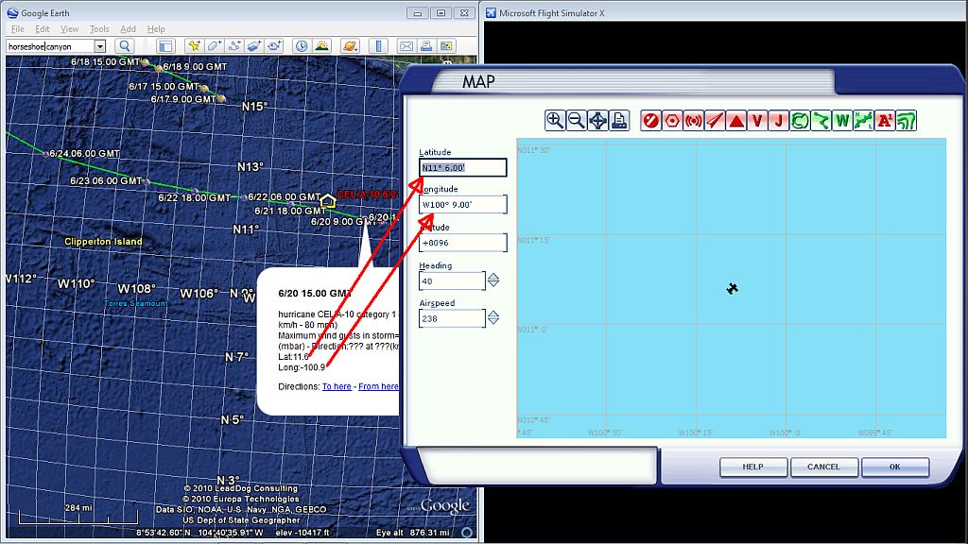View in Google Maps icon
The width and height of the screenshot is (968, 544).
446,46
